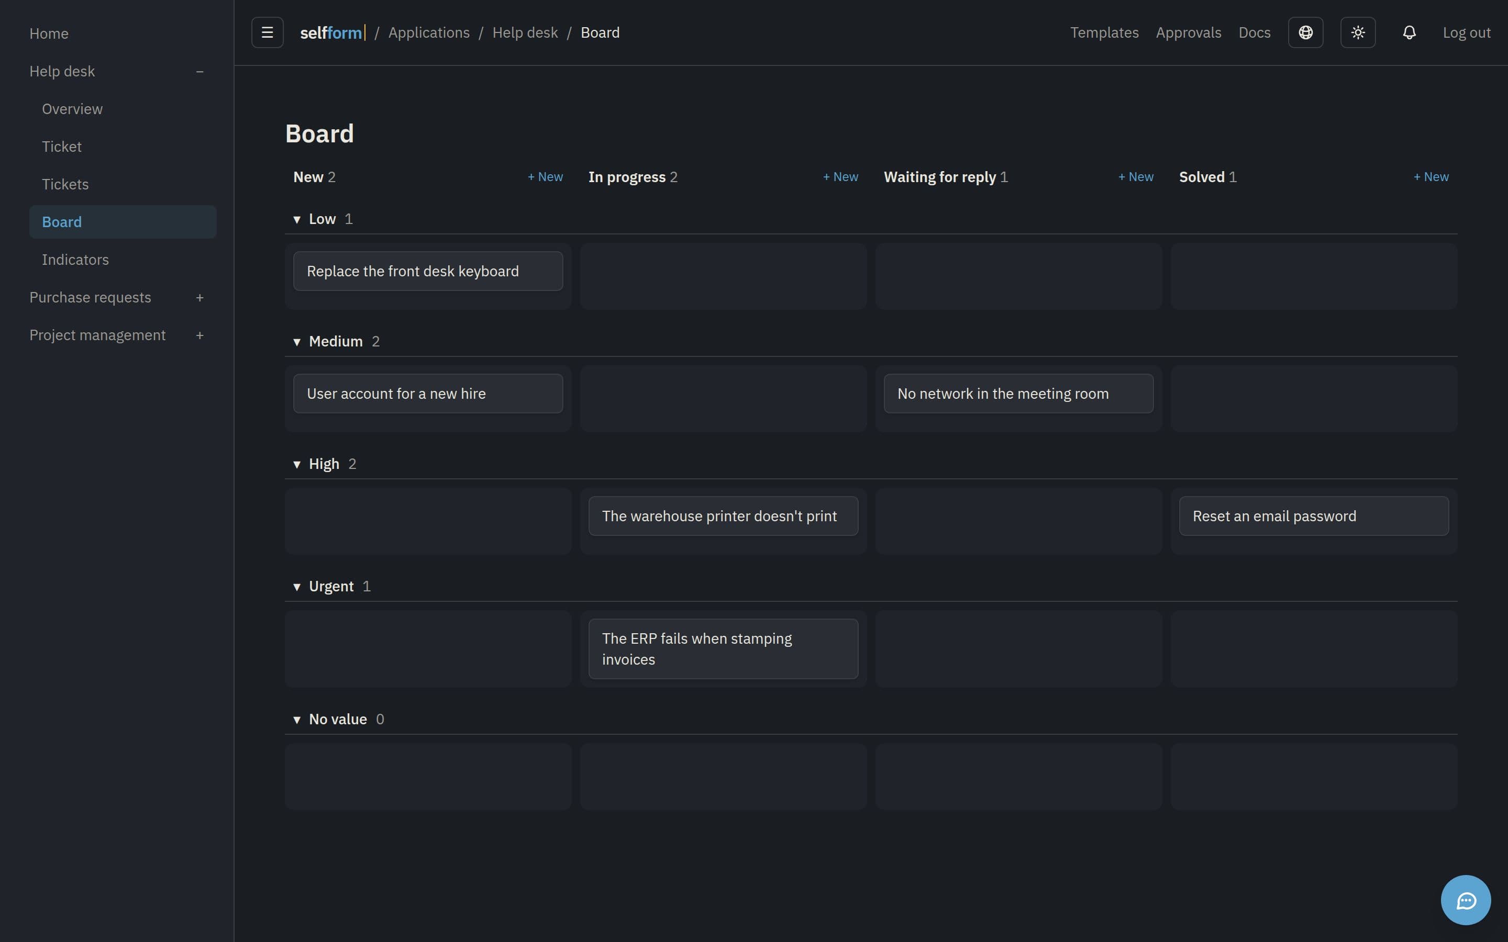Viewport: 1508px width, 942px height.
Task: Add new ticket in In progress column
Action: point(840,177)
